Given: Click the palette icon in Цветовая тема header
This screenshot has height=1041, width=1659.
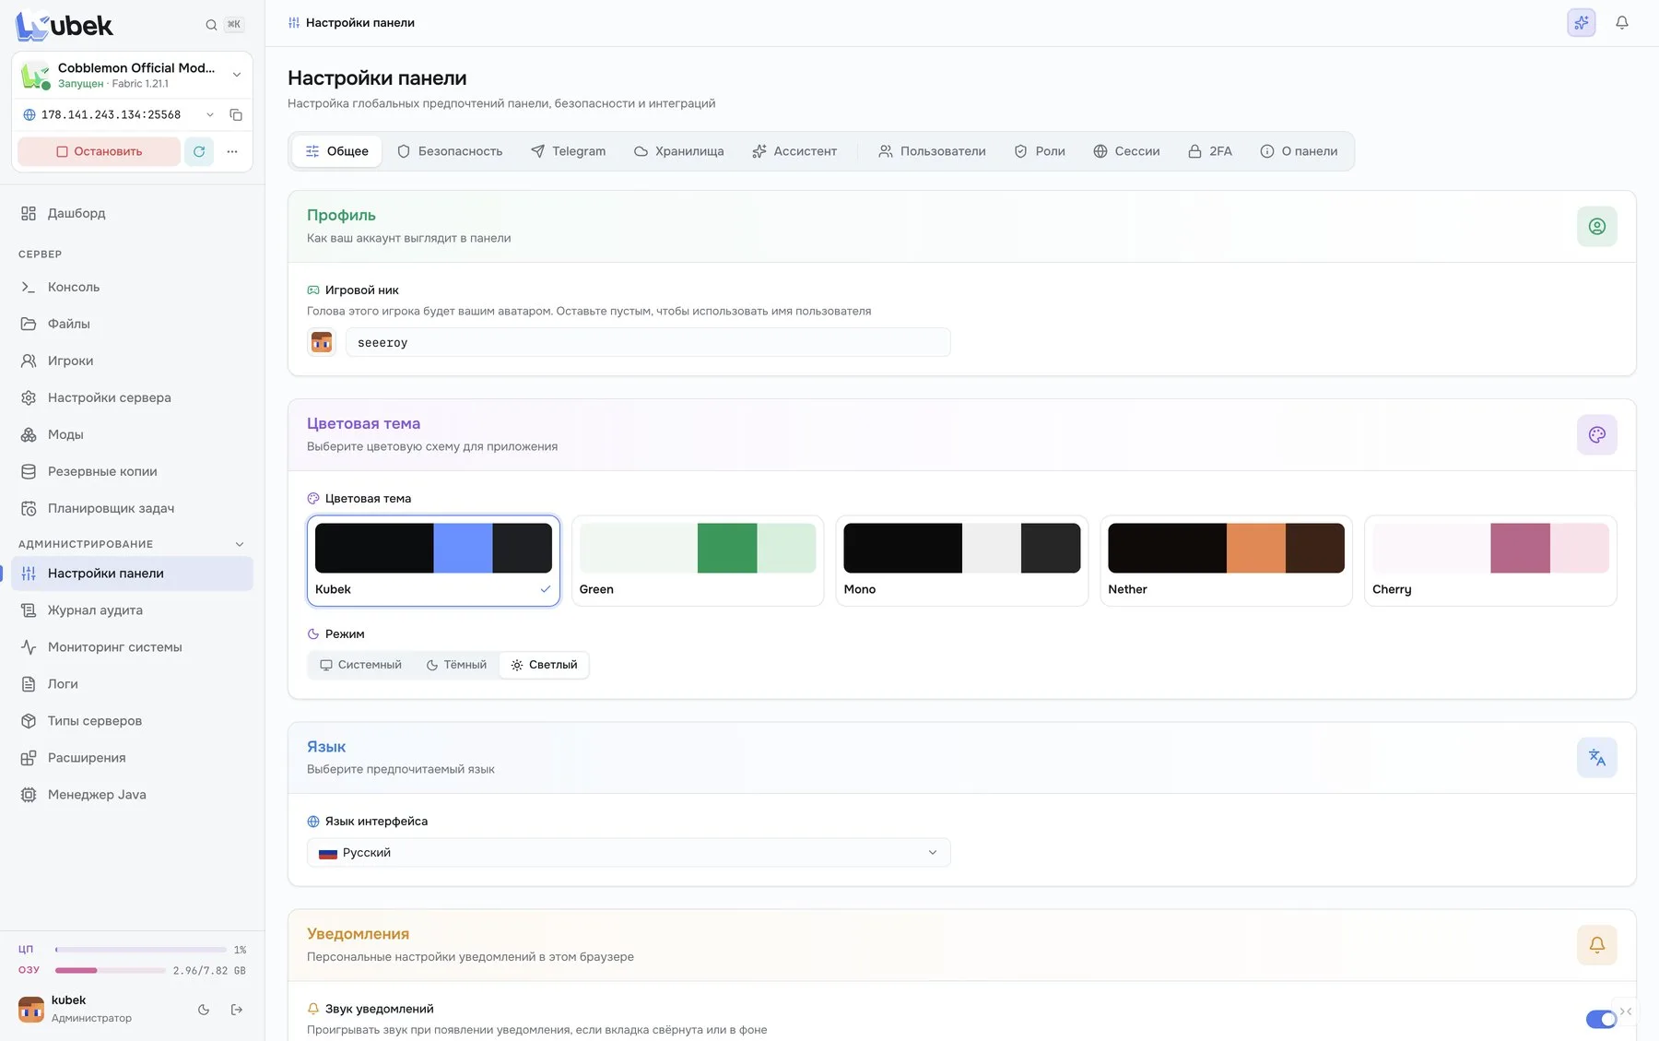Looking at the screenshot, I should point(1597,434).
